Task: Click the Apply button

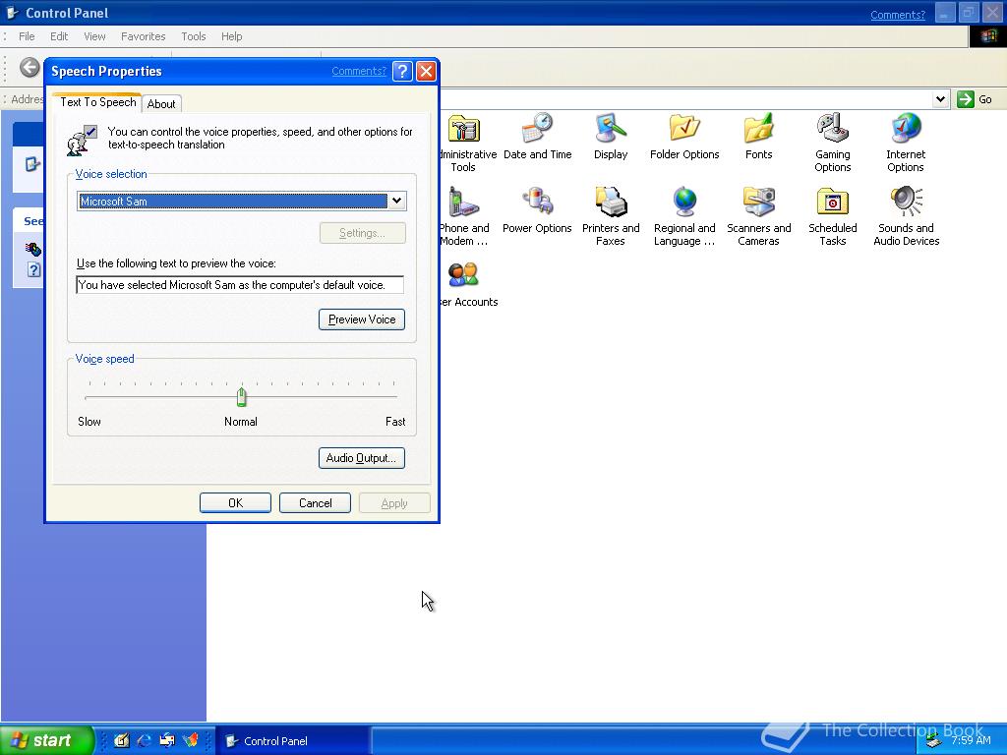Action: (x=394, y=503)
